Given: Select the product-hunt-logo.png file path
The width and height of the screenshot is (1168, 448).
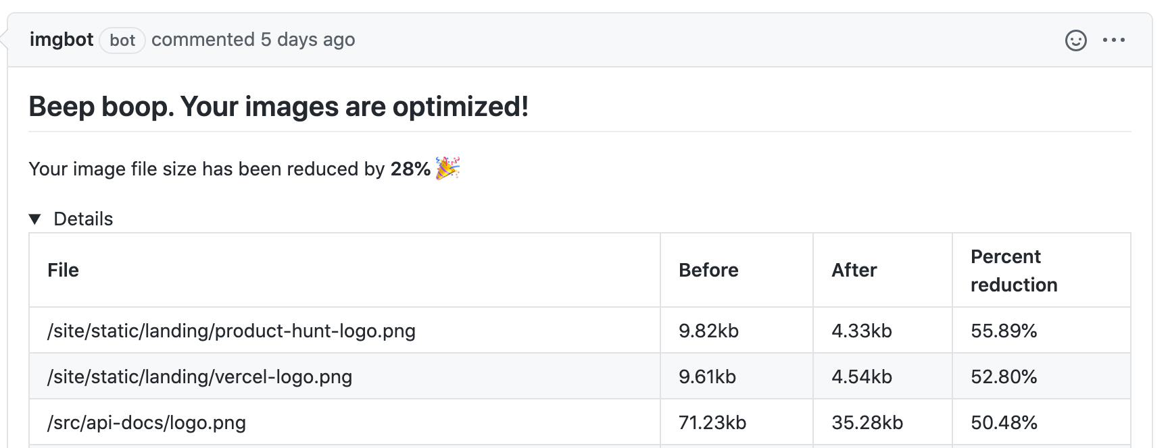Looking at the screenshot, I should pyautogui.click(x=231, y=331).
